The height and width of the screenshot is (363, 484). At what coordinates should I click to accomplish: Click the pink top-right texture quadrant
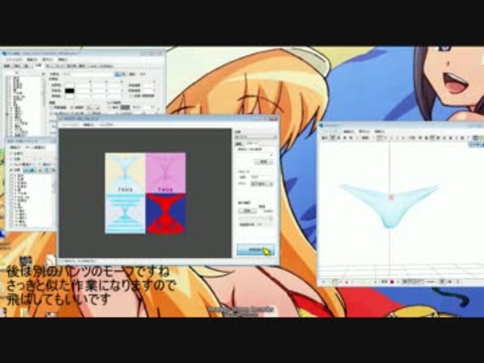point(165,173)
